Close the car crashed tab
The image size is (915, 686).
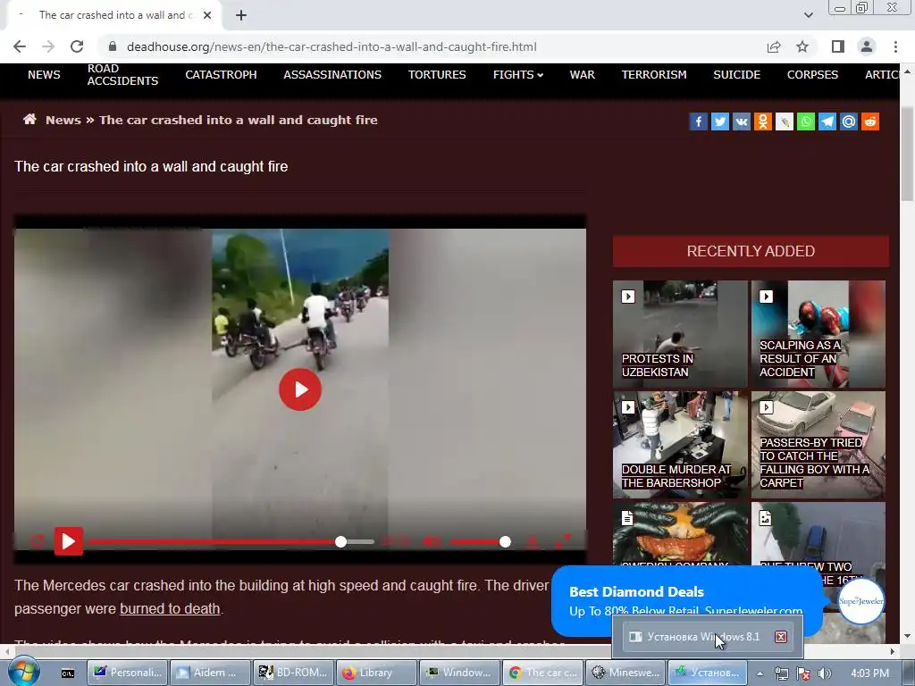click(x=207, y=15)
